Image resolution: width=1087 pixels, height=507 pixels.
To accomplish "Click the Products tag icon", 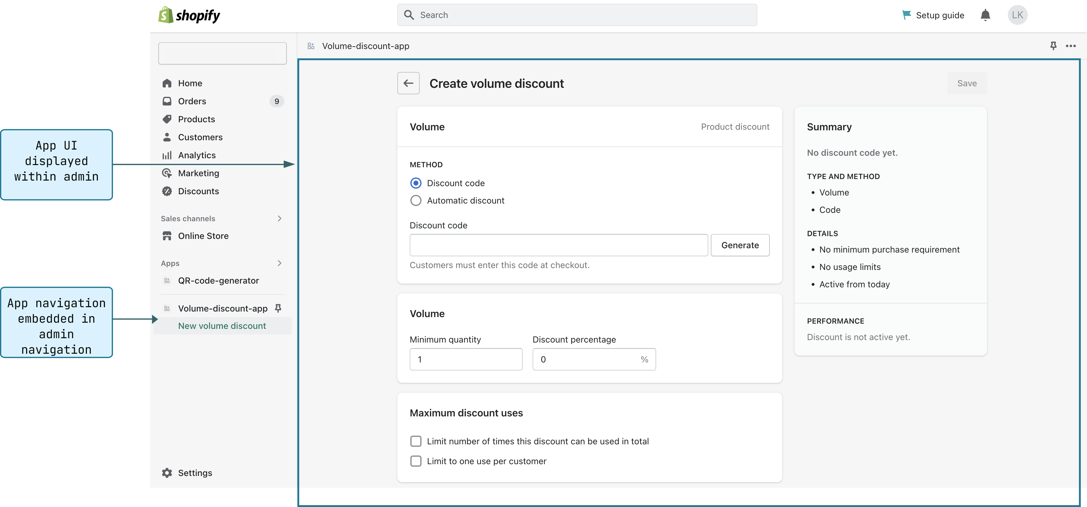I will tap(167, 119).
